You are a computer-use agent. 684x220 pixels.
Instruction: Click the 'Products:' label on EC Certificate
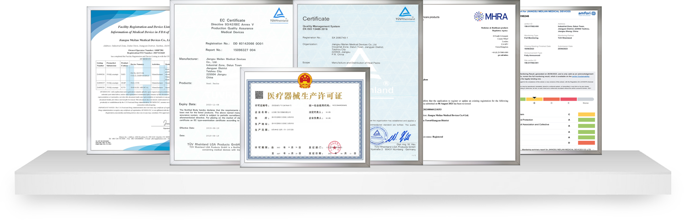point(186,83)
